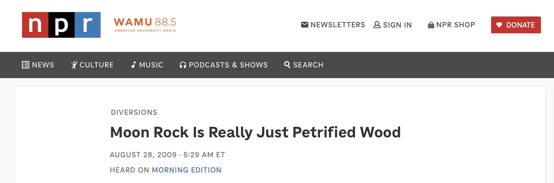Follow the Morning Edition link
The width and height of the screenshot is (554, 183).
pos(187,170)
